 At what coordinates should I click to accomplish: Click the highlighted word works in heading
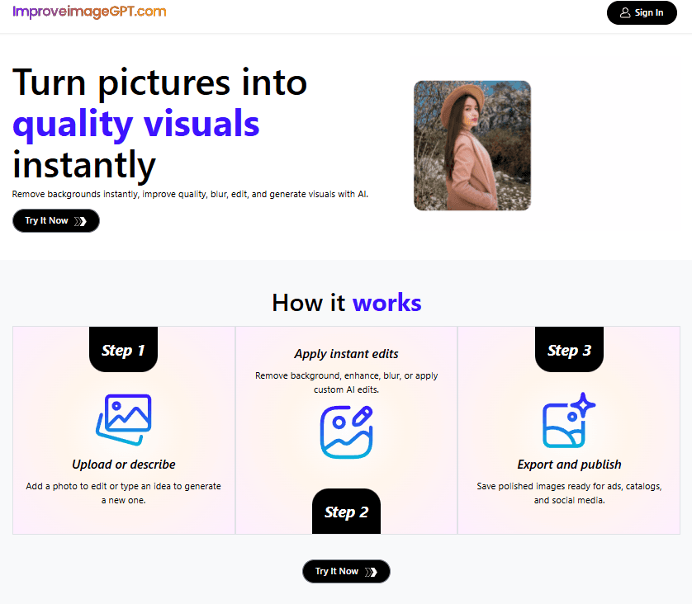(386, 302)
